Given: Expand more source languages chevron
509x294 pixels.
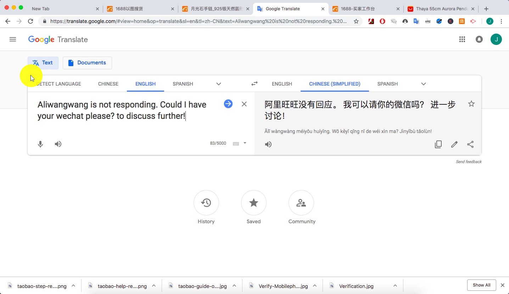Looking at the screenshot, I should 219,84.
